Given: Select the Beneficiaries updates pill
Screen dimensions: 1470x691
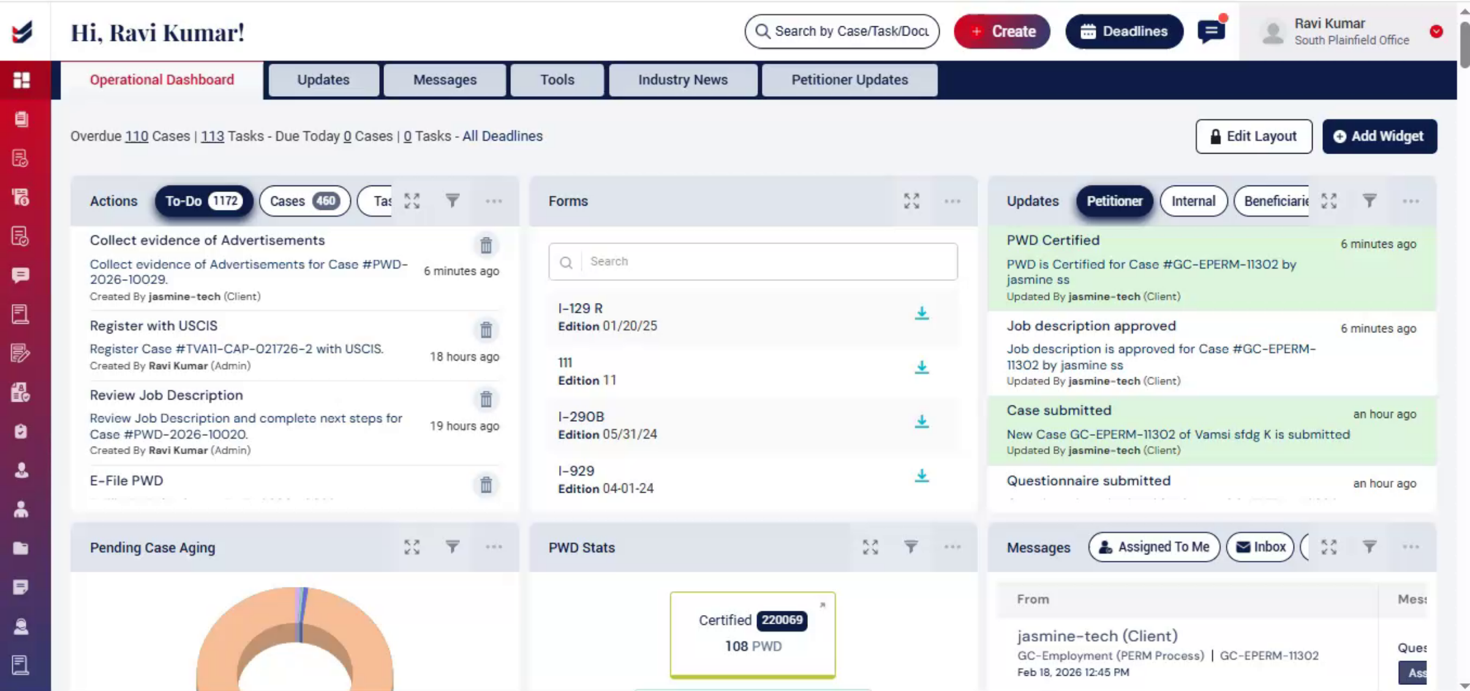Looking at the screenshot, I should [x=1273, y=201].
